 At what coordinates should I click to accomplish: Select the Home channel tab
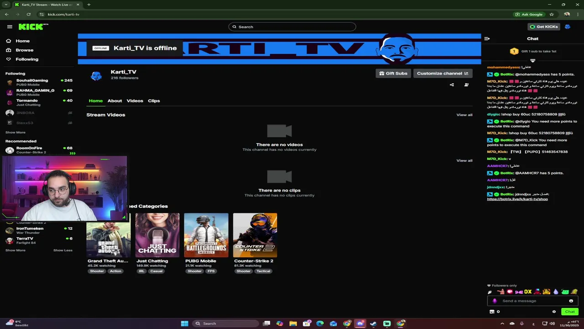click(96, 101)
